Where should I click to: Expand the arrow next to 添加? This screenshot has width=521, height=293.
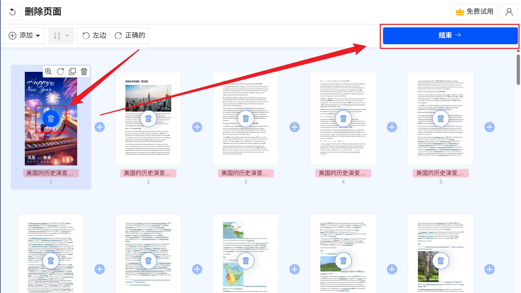tap(38, 36)
